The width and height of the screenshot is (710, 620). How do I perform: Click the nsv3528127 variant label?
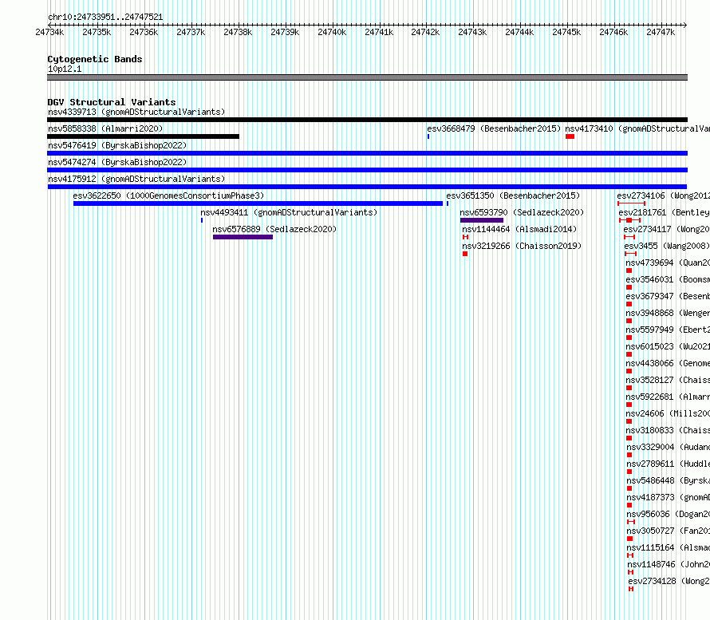point(668,380)
